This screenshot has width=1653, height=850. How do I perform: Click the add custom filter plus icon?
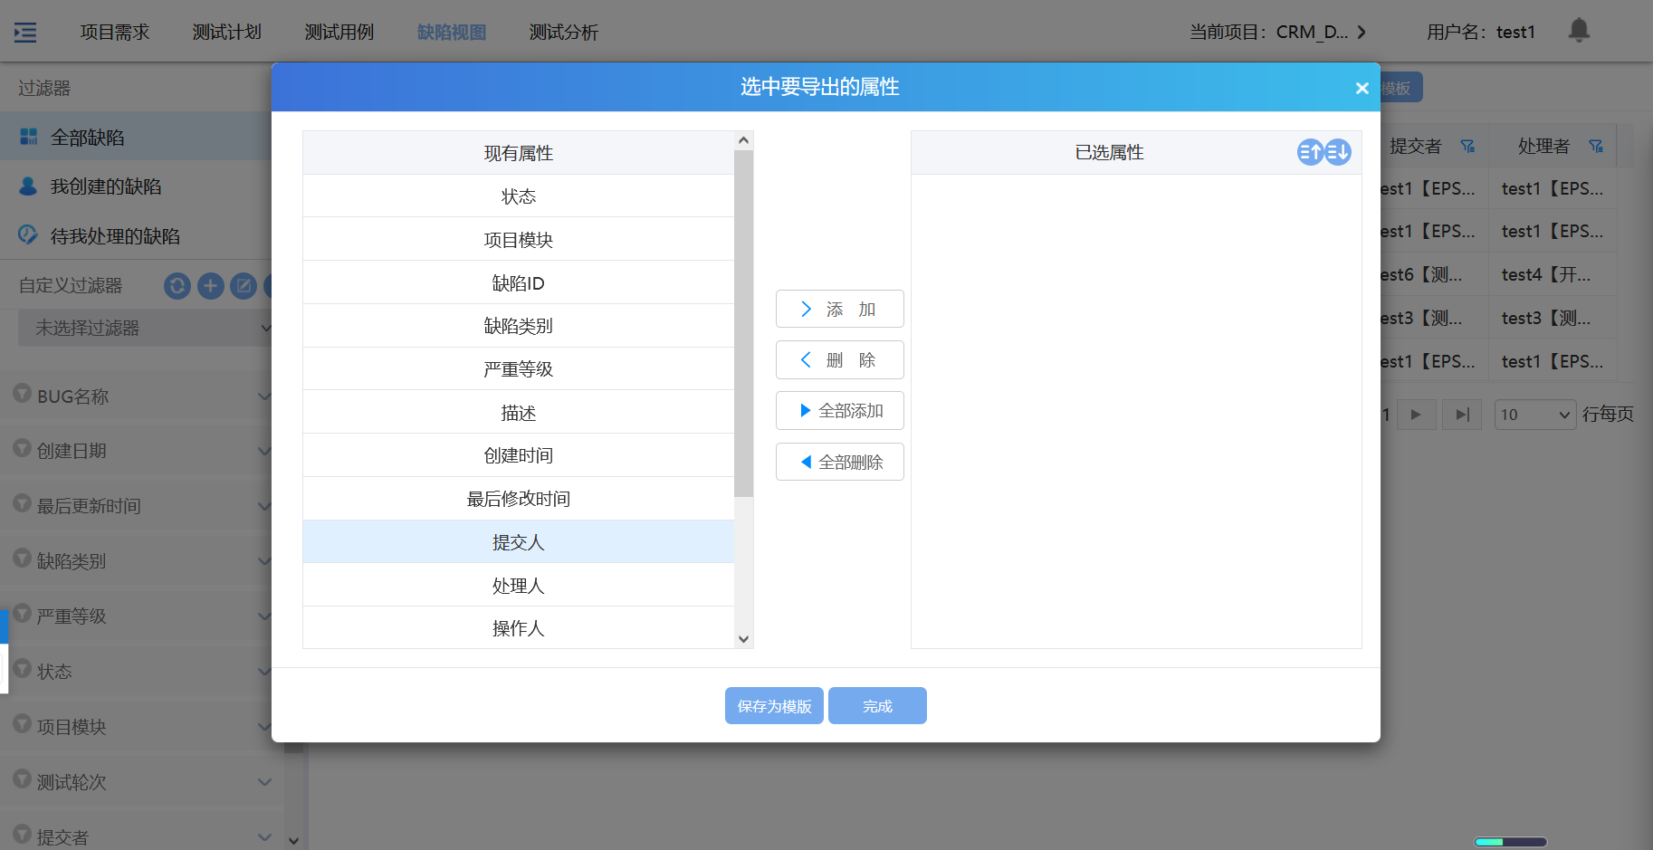point(210,286)
